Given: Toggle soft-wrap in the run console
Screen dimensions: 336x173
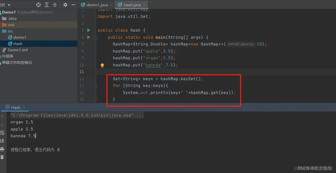Looking at the screenshot, I should coord(2,133).
